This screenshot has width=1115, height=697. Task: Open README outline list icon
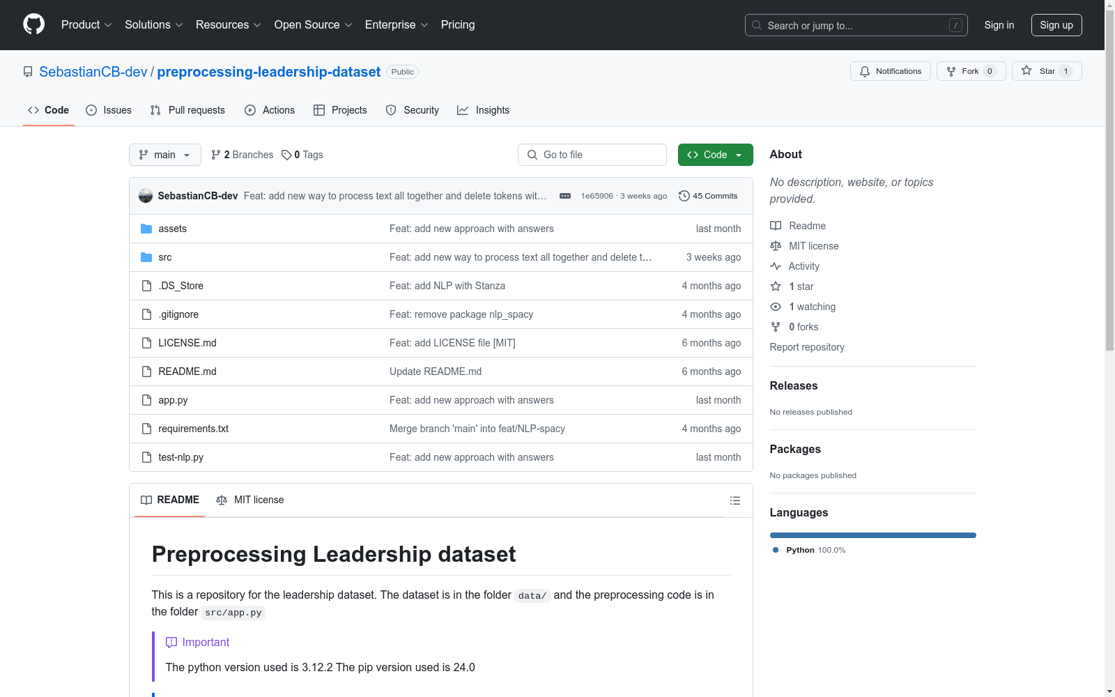click(x=735, y=500)
